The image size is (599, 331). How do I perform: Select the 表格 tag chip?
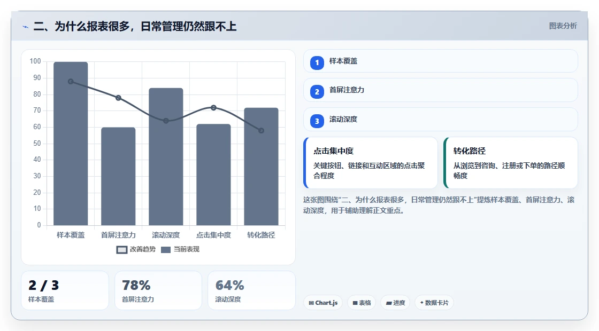click(x=362, y=303)
